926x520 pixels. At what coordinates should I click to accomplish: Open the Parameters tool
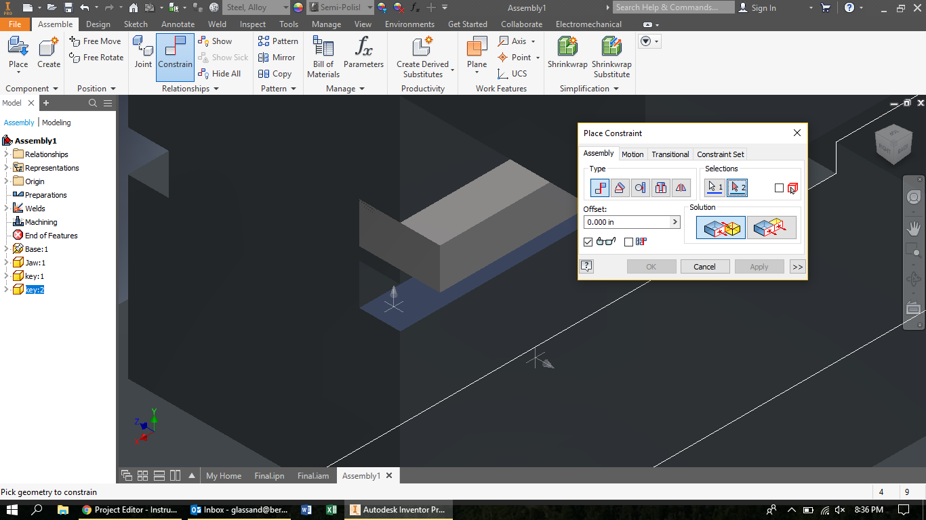363,53
